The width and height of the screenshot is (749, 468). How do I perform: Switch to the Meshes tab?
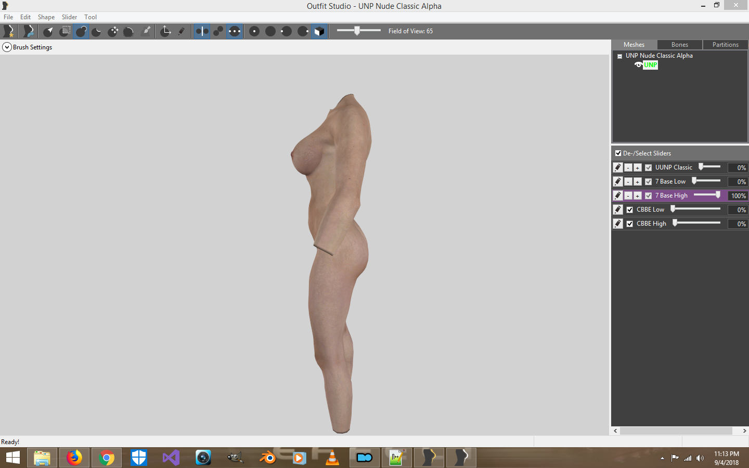[x=634, y=45]
